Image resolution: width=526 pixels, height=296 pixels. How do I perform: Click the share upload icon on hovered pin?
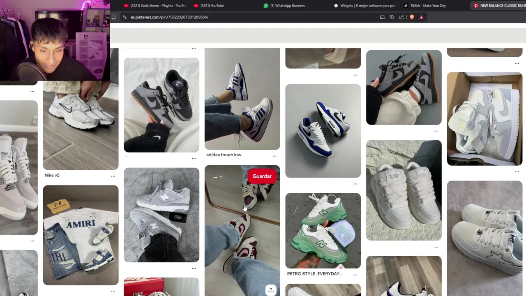271,290
